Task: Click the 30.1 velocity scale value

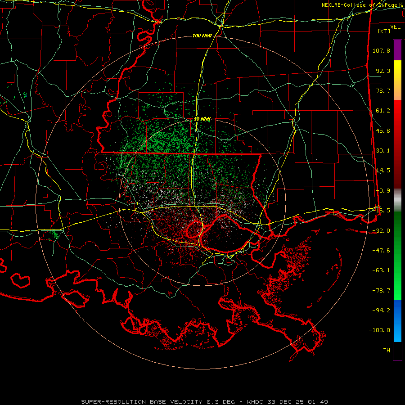Action: click(x=383, y=151)
